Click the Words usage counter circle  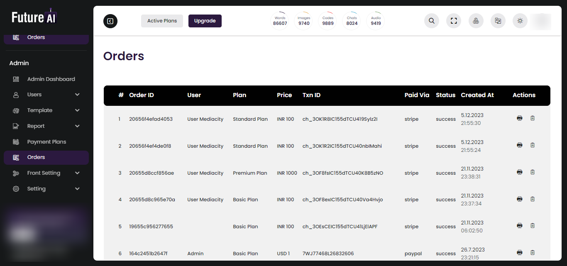tap(280, 21)
